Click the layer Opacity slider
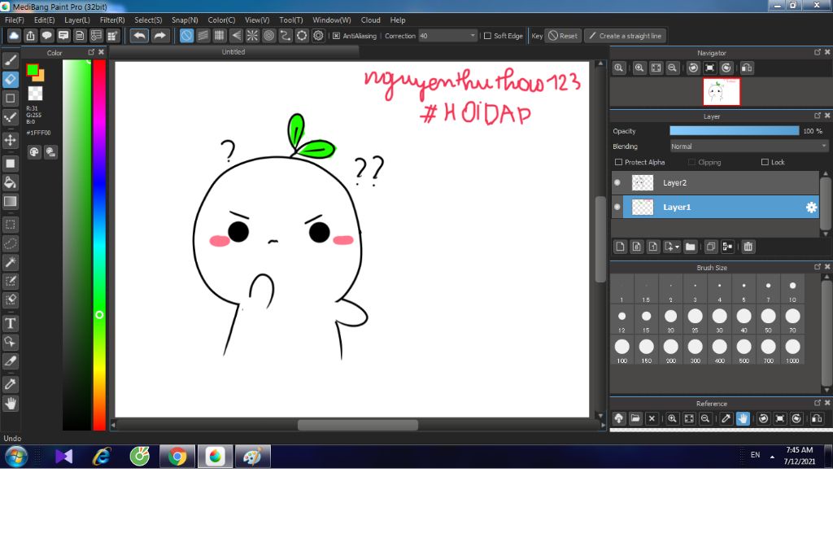Image resolution: width=833 pixels, height=538 pixels. (x=735, y=131)
